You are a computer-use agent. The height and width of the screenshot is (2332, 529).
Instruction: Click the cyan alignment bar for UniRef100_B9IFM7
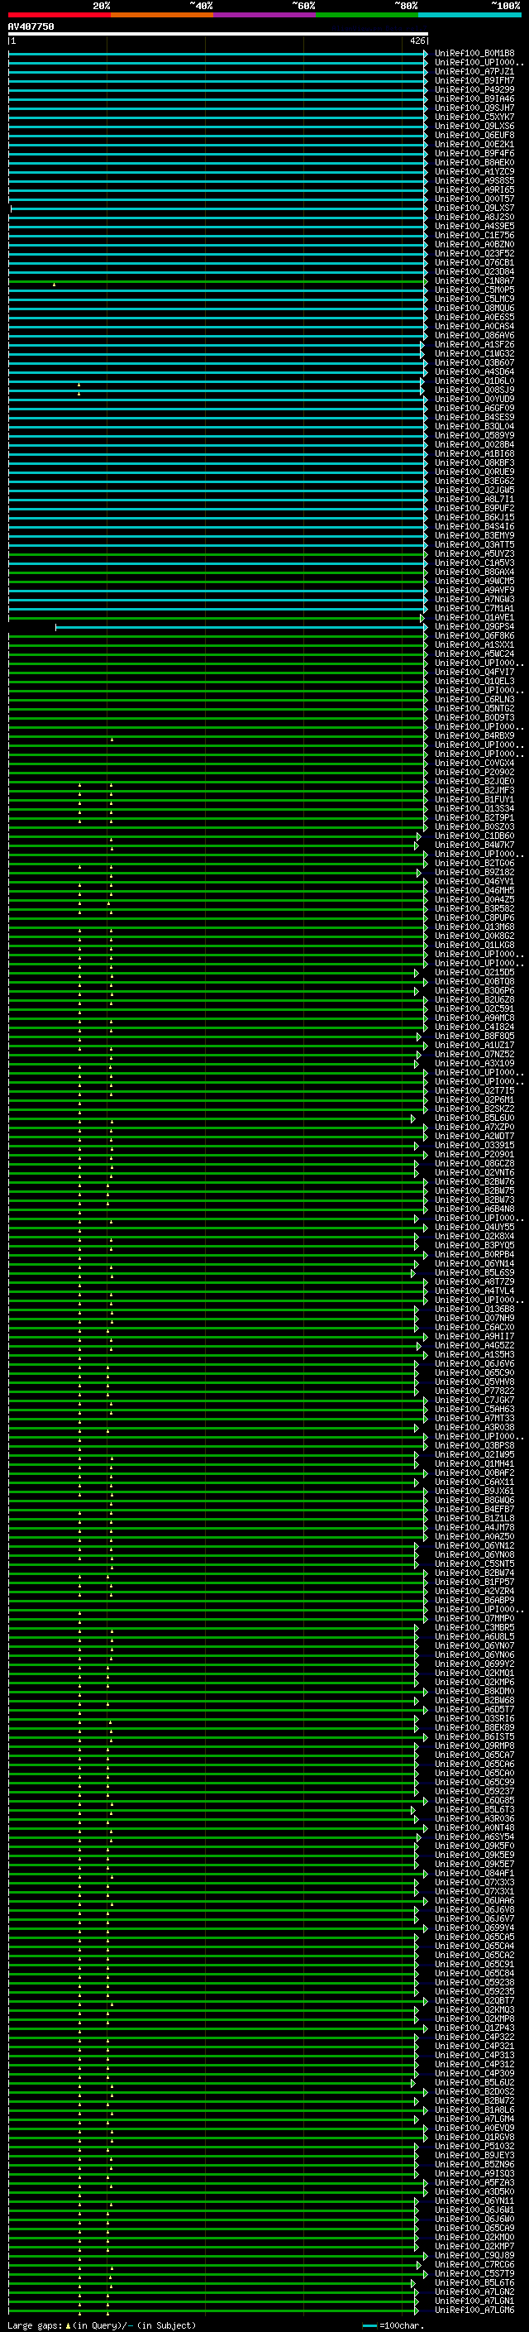[x=217, y=81]
